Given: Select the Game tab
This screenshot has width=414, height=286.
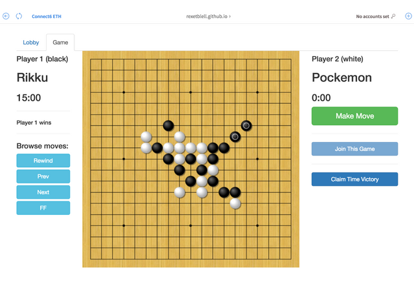Looking at the screenshot, I should click(60, 43).
